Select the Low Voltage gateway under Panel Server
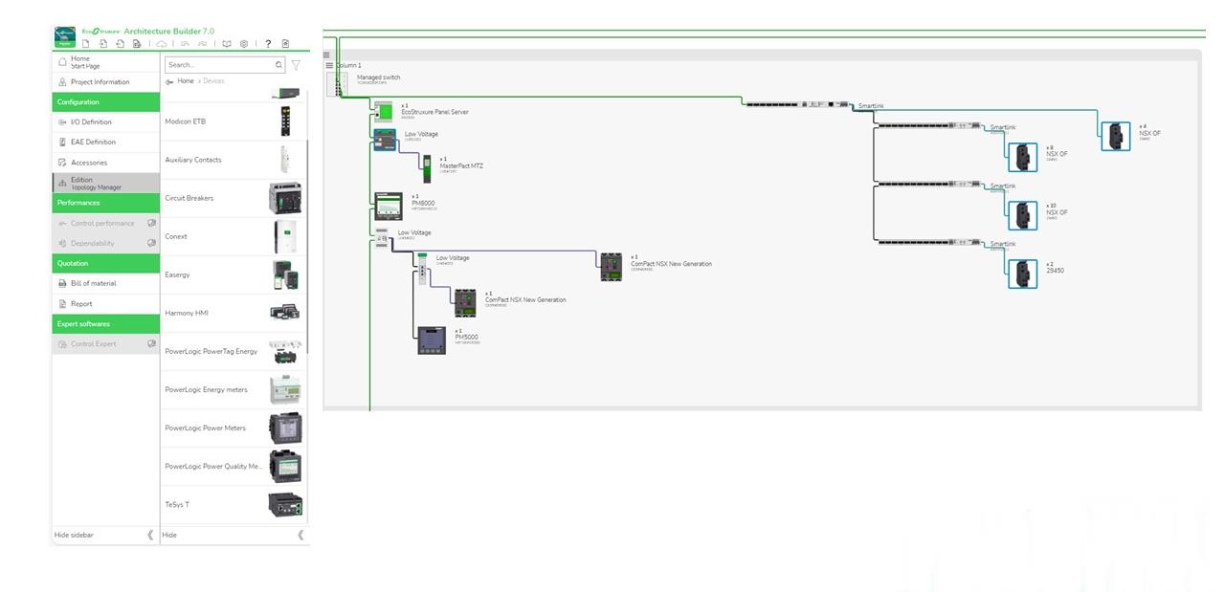The width and height of the screenshot is (1225, 592). coord(384,140)
